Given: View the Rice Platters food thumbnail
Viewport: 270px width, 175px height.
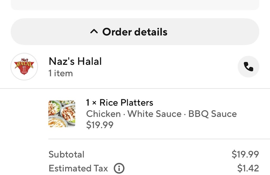Looking at the screenshot, I should [62, 114].
